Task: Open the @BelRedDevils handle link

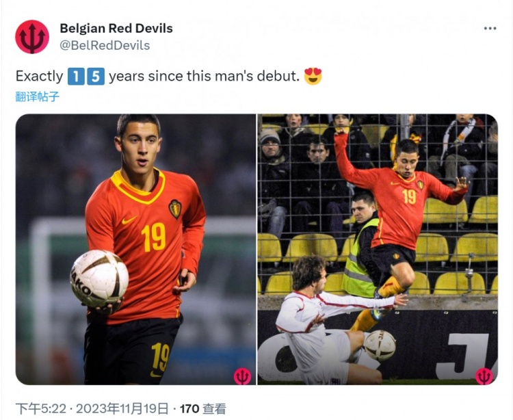Action: (105, 45)
